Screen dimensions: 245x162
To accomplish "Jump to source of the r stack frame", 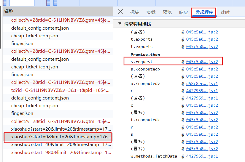I will pos(202,127).
